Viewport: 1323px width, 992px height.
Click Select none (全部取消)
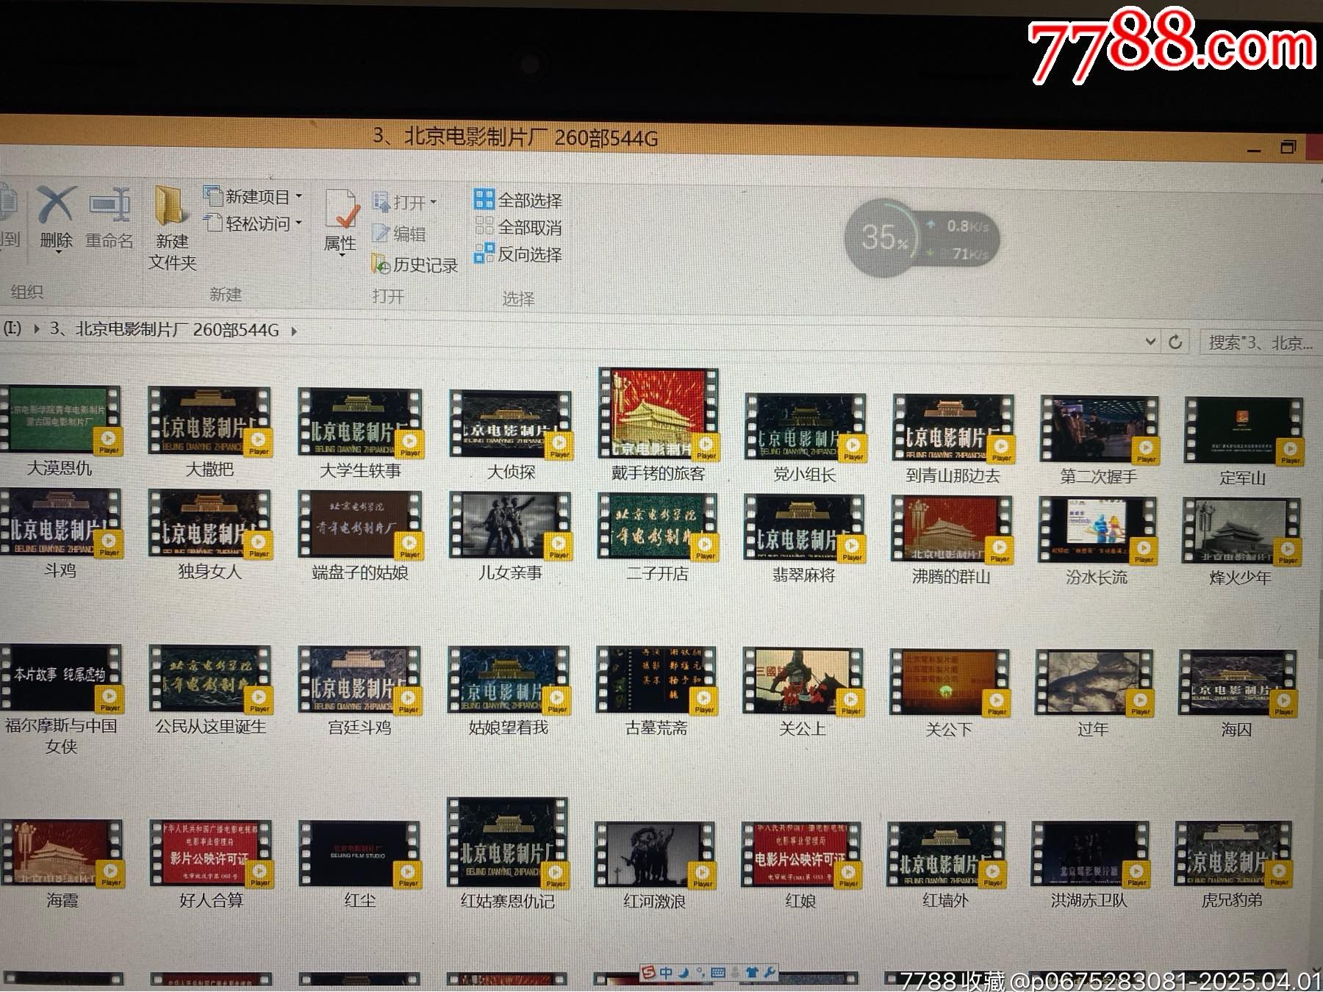point(518,227)
